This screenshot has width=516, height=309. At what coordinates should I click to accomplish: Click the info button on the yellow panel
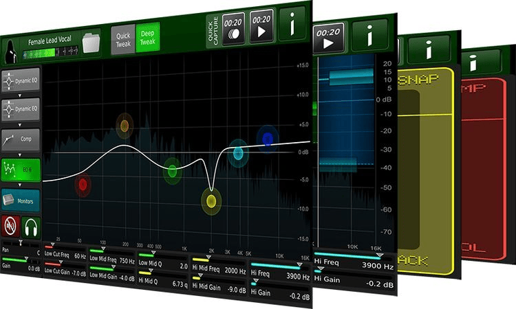click(x=427, y=49)
